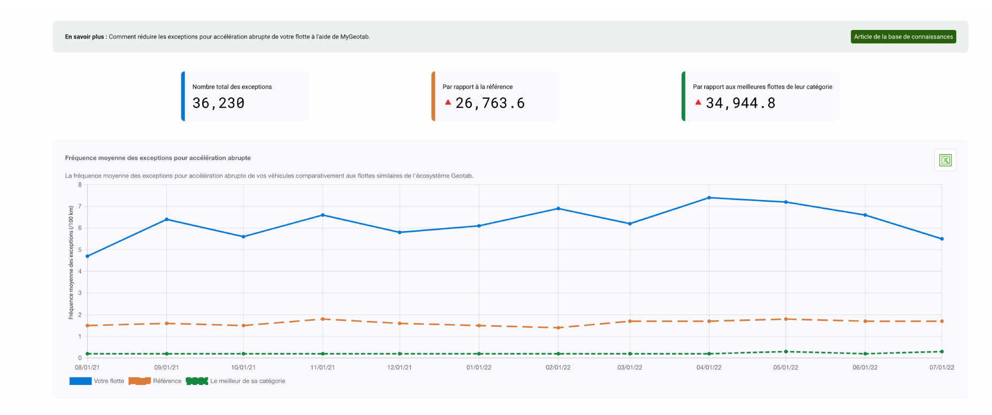This screenshot has height=415, width=992.
Task: Click the Fréquence moyenne des exceptions chart title
Action: (x=158, y=158)
